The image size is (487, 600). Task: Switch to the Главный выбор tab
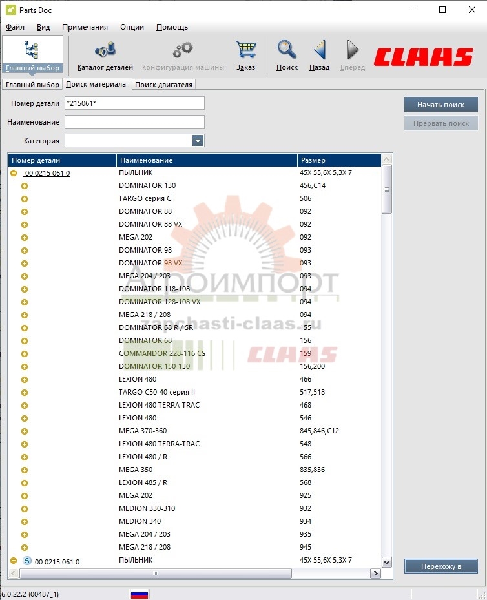pos(32,85)
